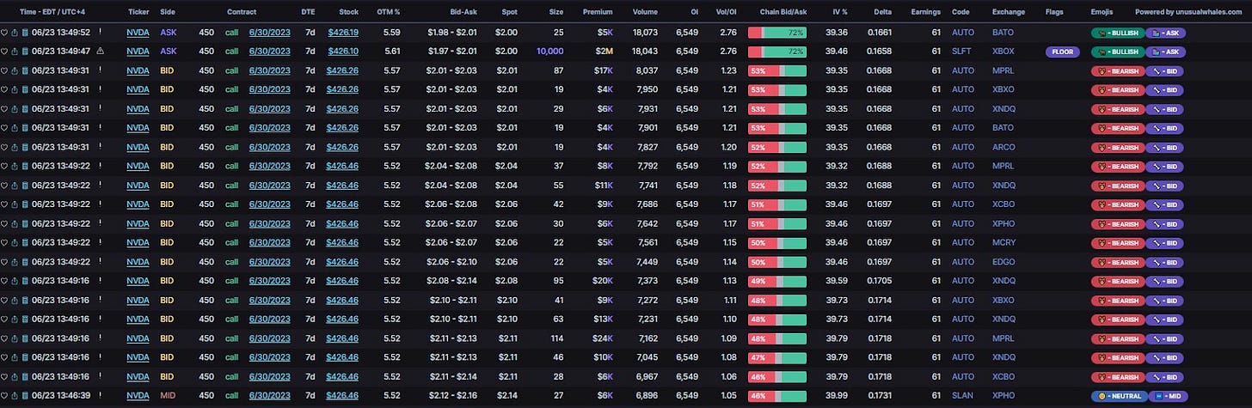Sort by Volume column header
Screen dimensions: 1252x408
tap(645, 12)
